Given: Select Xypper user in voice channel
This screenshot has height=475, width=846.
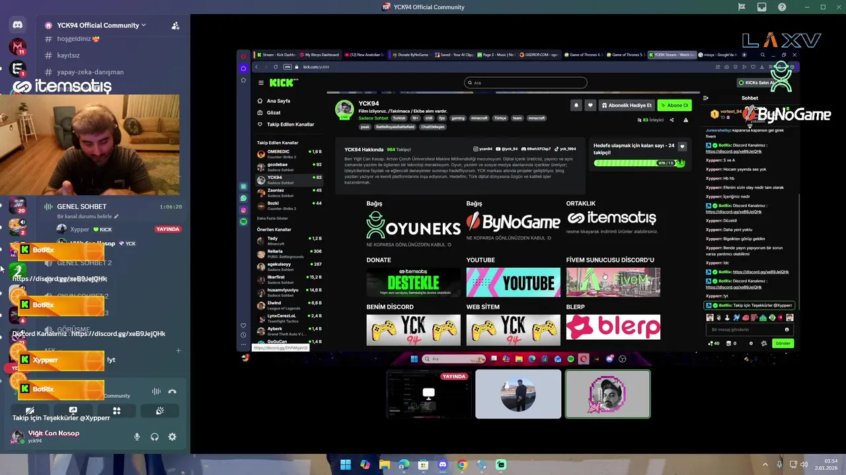Looking at the screenshot, I should coord(79,229).
